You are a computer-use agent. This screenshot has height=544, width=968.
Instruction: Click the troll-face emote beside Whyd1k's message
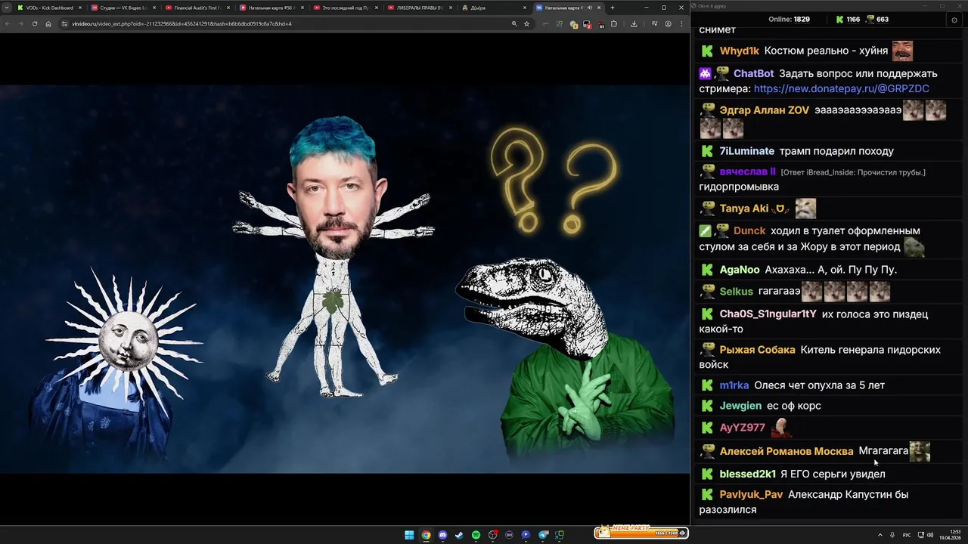coord(902,51)
